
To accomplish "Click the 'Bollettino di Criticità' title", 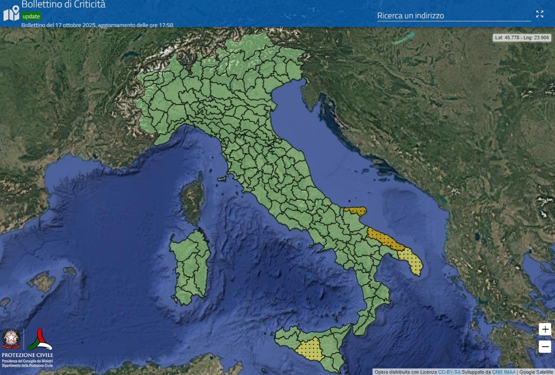I will pos(63,5).
